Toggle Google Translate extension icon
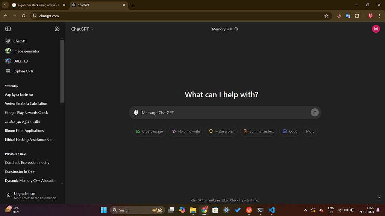Screen dimensions: 385x216 pyautogui.click(x=348, y=16)
